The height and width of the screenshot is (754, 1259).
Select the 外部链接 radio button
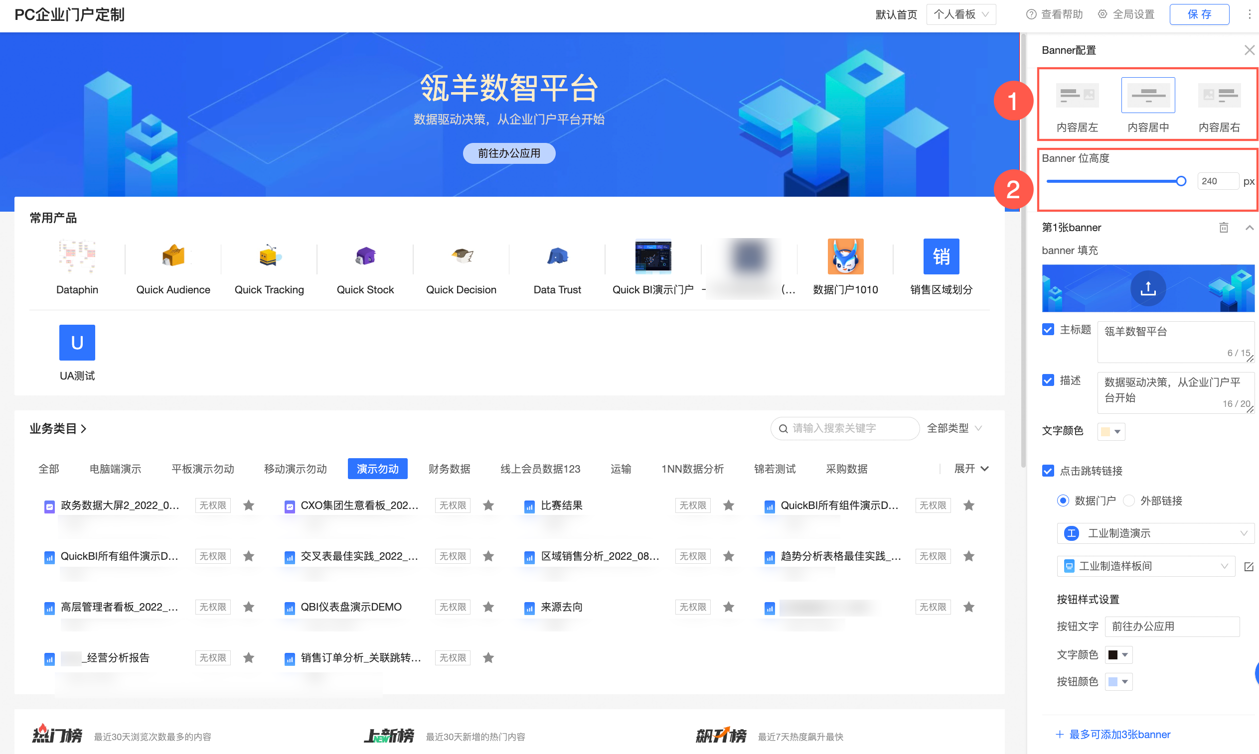(1128, 501)
